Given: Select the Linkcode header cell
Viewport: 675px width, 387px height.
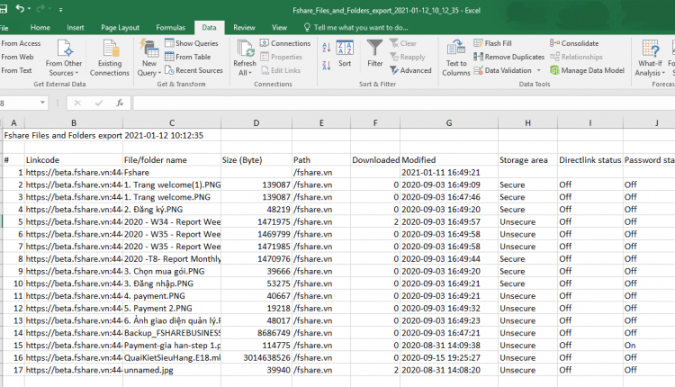Looking at the screenshot, I should [74, 159].
